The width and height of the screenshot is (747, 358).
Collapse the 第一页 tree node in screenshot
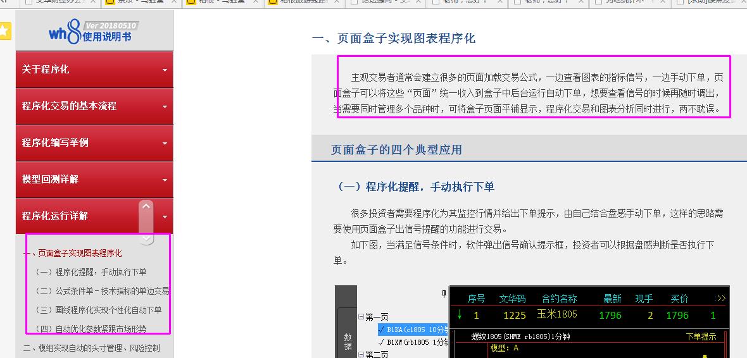point(361,317)
